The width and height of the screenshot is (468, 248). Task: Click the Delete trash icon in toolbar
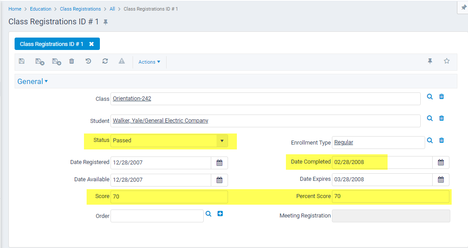point(72,61)
